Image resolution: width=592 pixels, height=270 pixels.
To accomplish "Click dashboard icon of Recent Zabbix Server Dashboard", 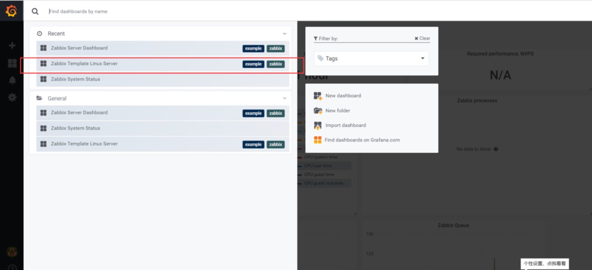I will click(43, 48).
